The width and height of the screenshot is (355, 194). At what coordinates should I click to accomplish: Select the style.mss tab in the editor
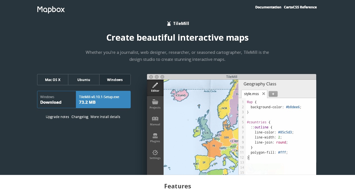(x=251, y=94)
